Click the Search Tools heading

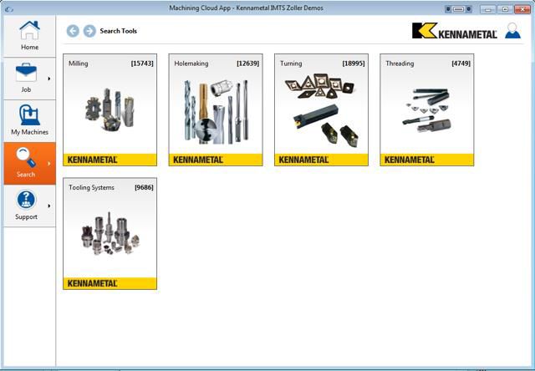118,31
